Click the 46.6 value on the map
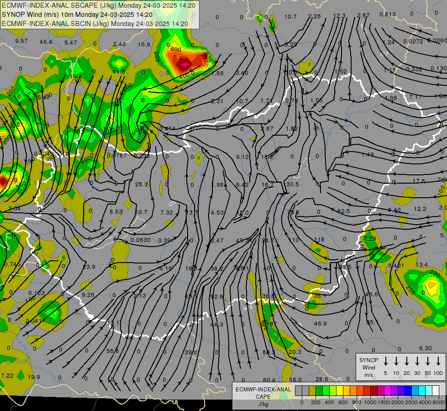Image resolution: width=447 pixels, height=411 pixels. click(372, 295)
